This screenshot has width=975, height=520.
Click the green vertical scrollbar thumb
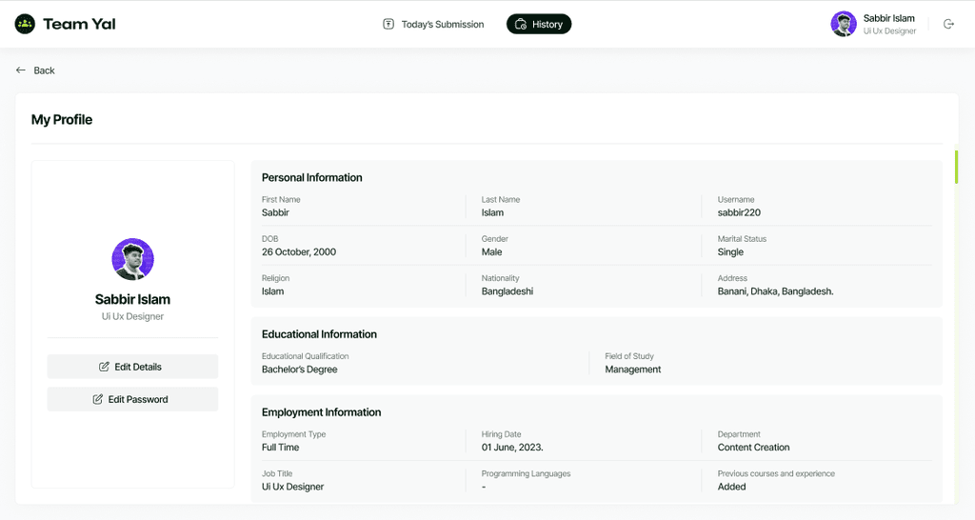[956, 166]
